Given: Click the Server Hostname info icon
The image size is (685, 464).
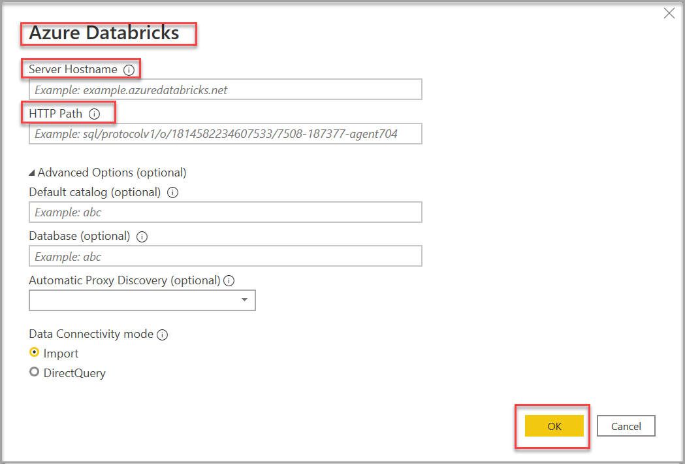Looking at the screenshot, I should [129, 70].
